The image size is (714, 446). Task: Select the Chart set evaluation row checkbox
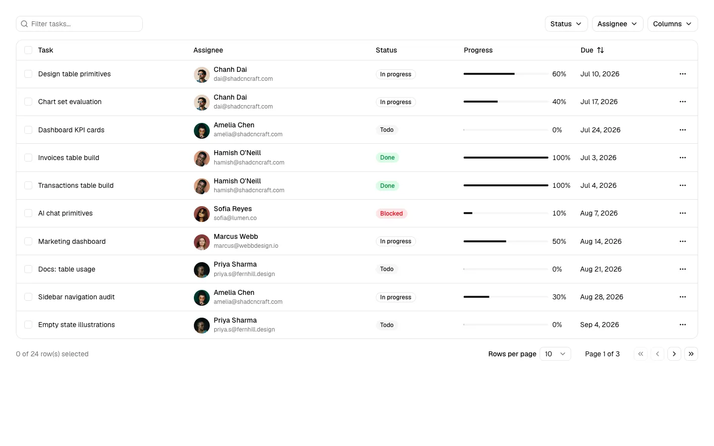tap(28, 102)
